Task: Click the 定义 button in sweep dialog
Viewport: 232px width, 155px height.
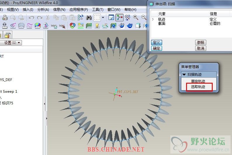Action: [157, 43]
